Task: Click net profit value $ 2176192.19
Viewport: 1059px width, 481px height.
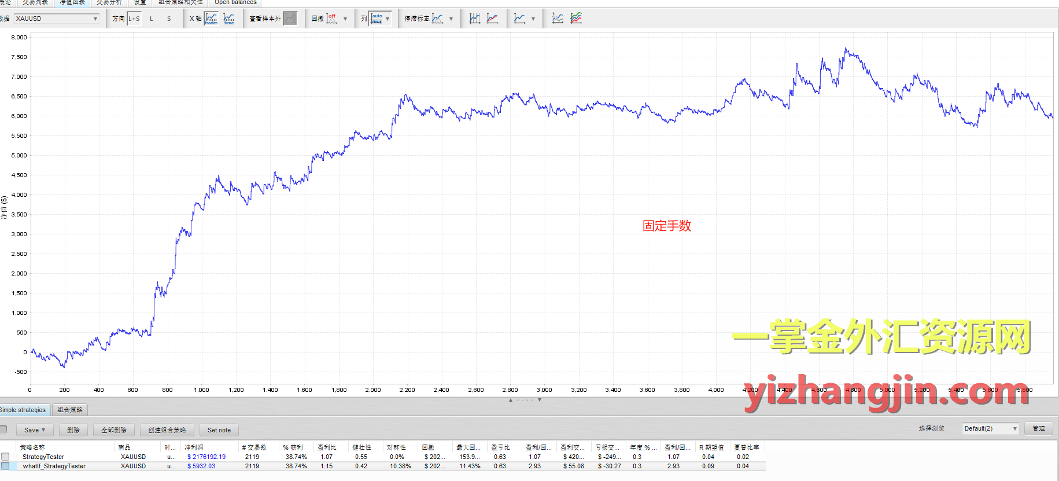Action: (x=206, y=457)
